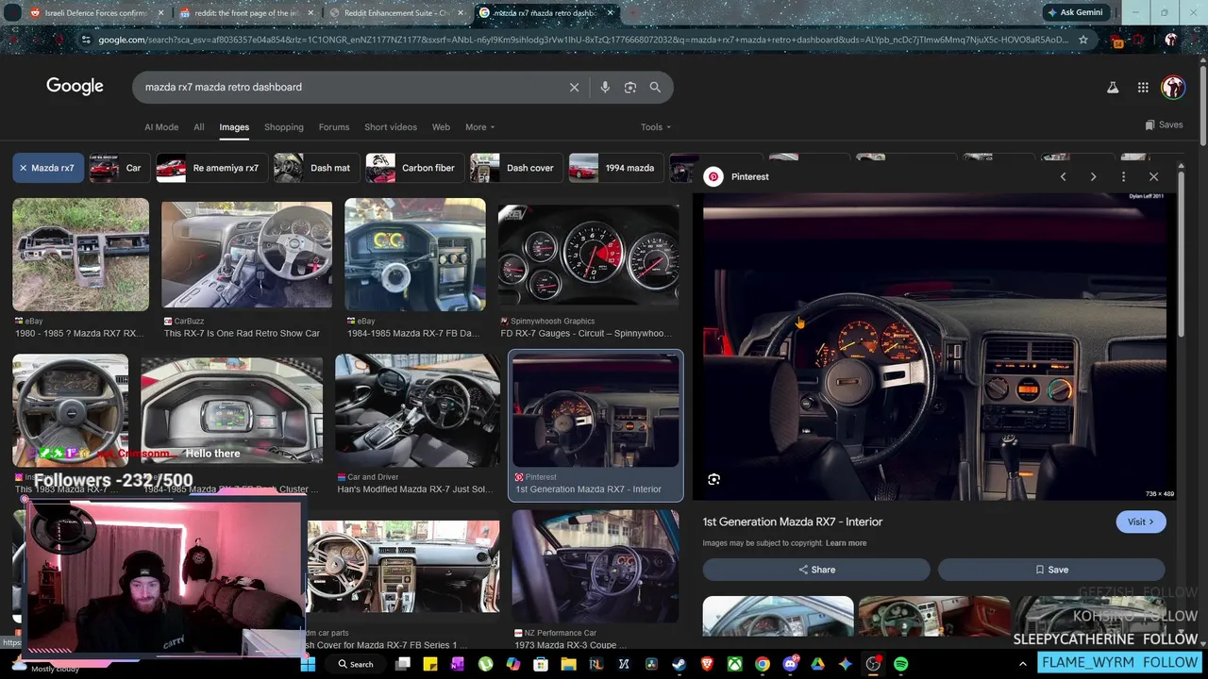The width and height of the screenshot is (1208, 679).
Task: Open the Learn more copyright link
Action: tap(846, 543)
